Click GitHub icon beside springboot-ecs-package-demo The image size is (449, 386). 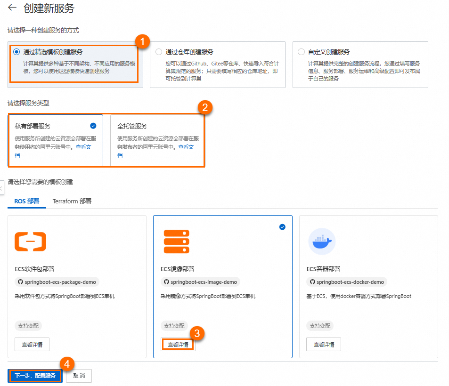coord(20,282)
